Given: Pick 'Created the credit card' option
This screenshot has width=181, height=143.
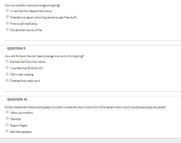Looking at the screenshot, I should 7,80.
